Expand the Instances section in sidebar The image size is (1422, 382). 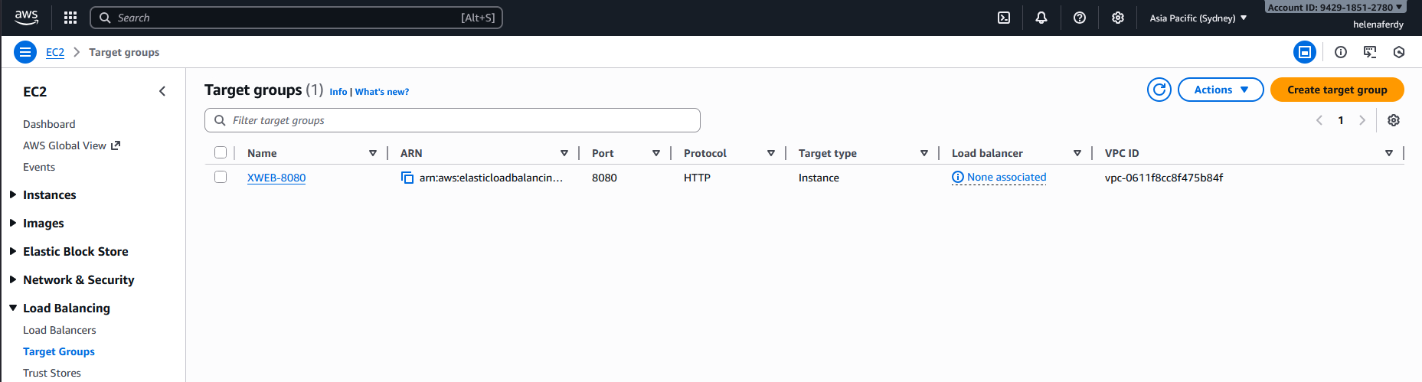pos(49,195)
